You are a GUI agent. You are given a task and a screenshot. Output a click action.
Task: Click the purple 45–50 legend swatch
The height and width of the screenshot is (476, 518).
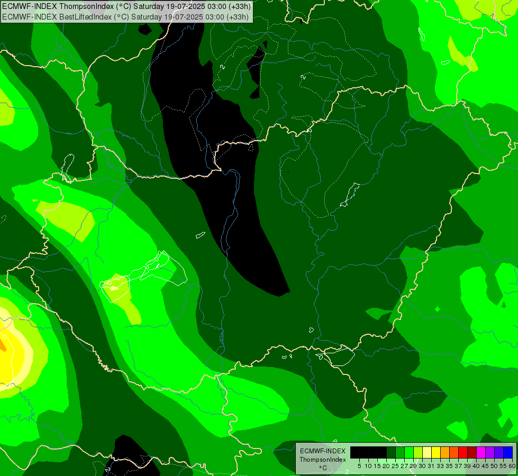490,452
